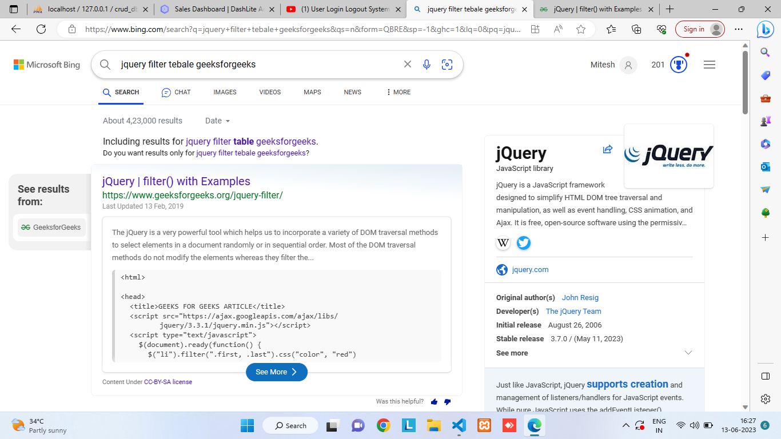Open visual search camera icon
The height and width of the screenshot is (439, 781).
(447, 65)
